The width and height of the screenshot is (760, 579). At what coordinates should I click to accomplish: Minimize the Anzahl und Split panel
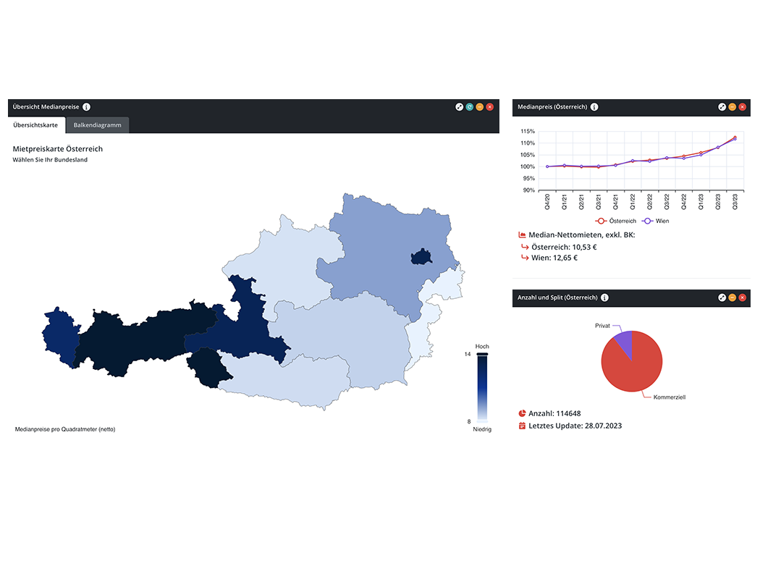[732, 297]
